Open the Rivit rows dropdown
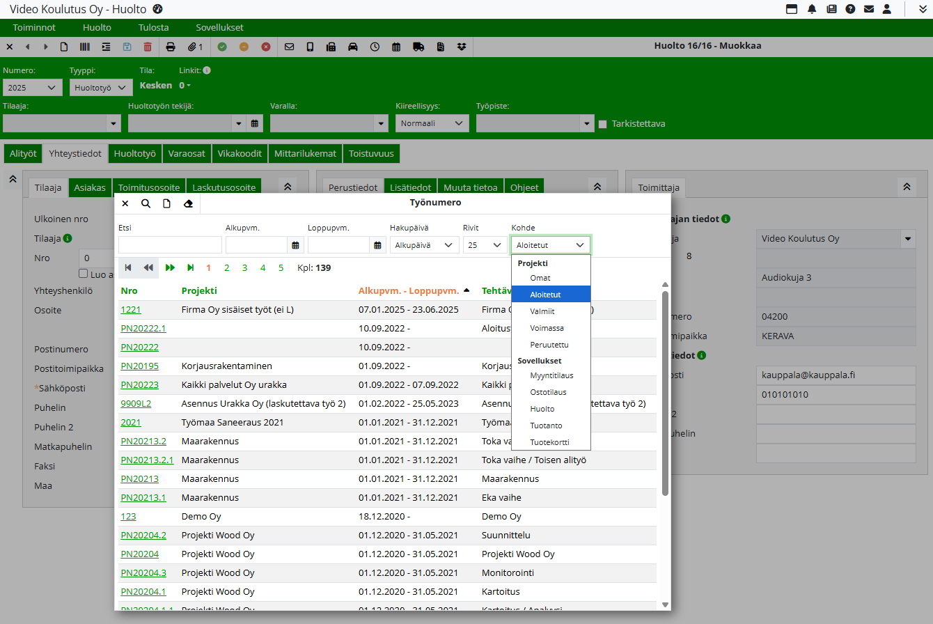Image resolution: width=933 pixels, height=624 pixels. 484,245
